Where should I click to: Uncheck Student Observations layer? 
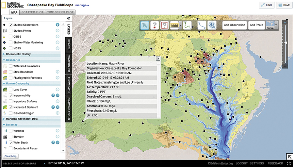pyautogui.click(x=11, y=25)
